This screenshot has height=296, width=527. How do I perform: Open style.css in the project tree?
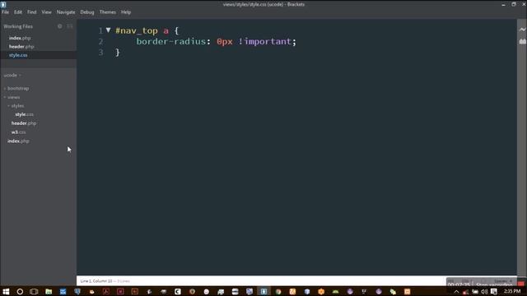(x=24, y=114)
